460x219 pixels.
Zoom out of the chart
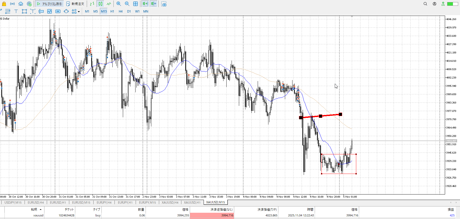[127, 4]
